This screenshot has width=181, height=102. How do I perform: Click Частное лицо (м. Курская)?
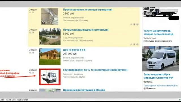click(76, 20)
